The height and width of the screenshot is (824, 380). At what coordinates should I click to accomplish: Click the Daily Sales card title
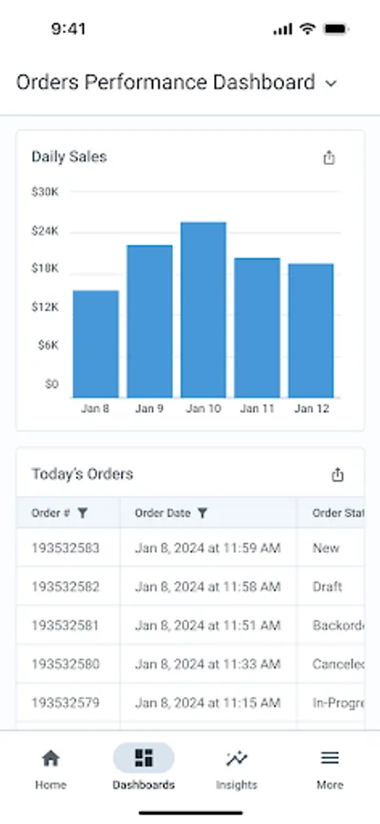point(69,157)
